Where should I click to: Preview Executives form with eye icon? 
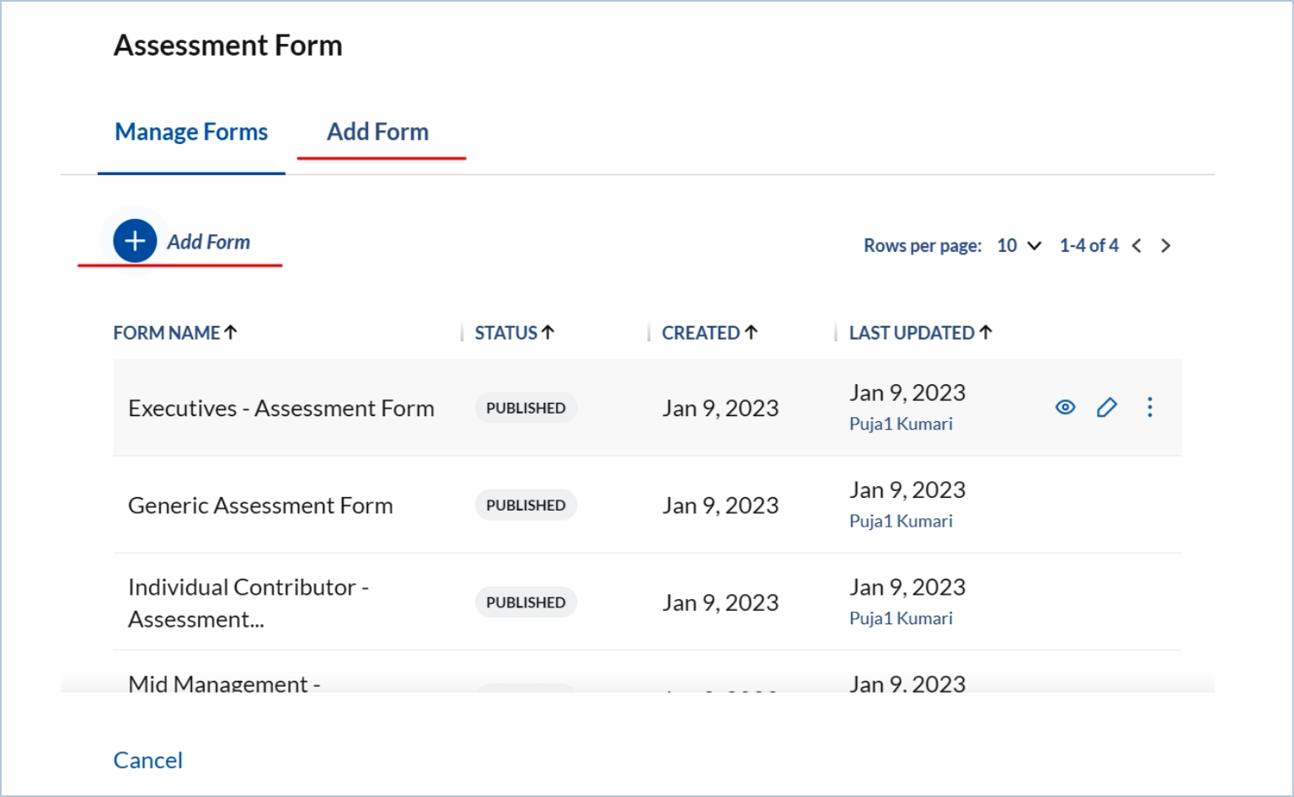click(1065, 408)
